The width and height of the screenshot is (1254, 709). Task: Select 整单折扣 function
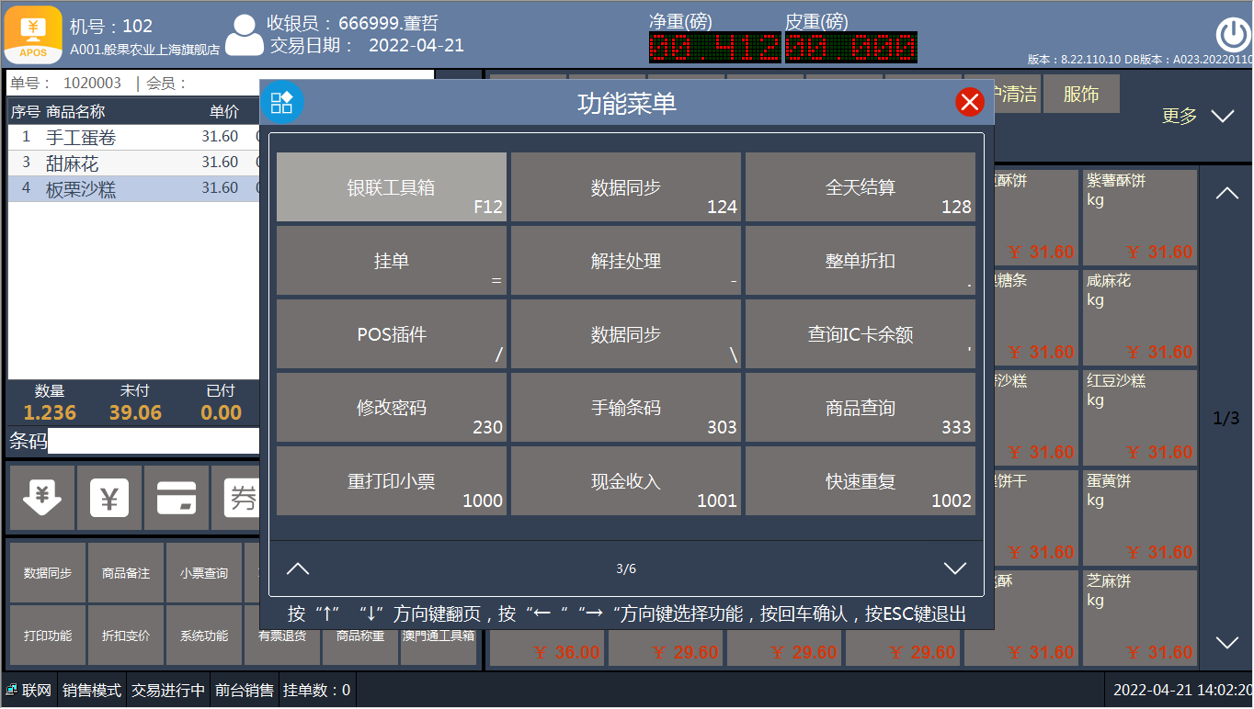[x=861, y=261]
